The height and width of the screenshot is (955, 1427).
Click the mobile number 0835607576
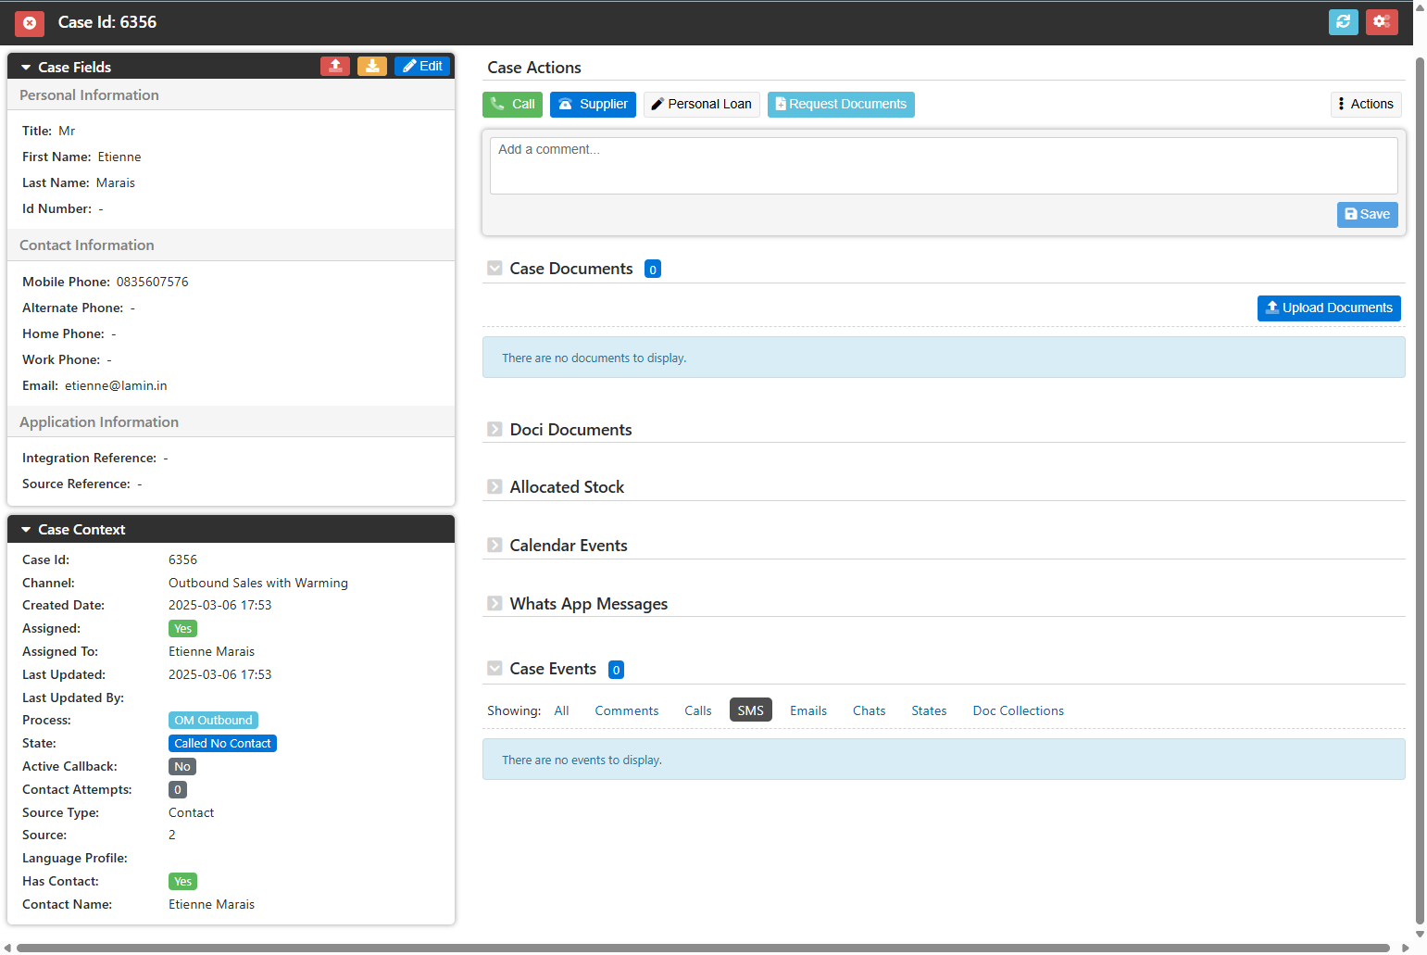(152, 283)
